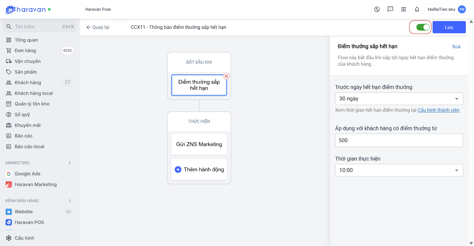Toggle Website eye visibility icon
The height and width of the screenshot is (246, 474).
click(x=68, y=212)
